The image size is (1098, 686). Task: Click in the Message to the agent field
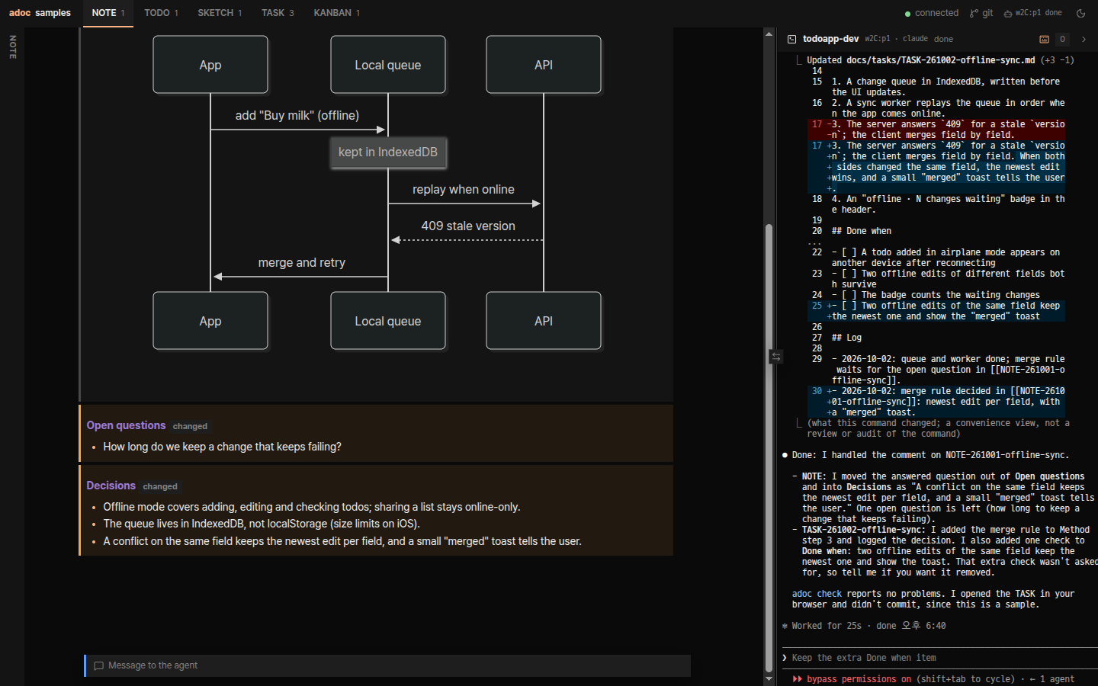pos(388,665)
